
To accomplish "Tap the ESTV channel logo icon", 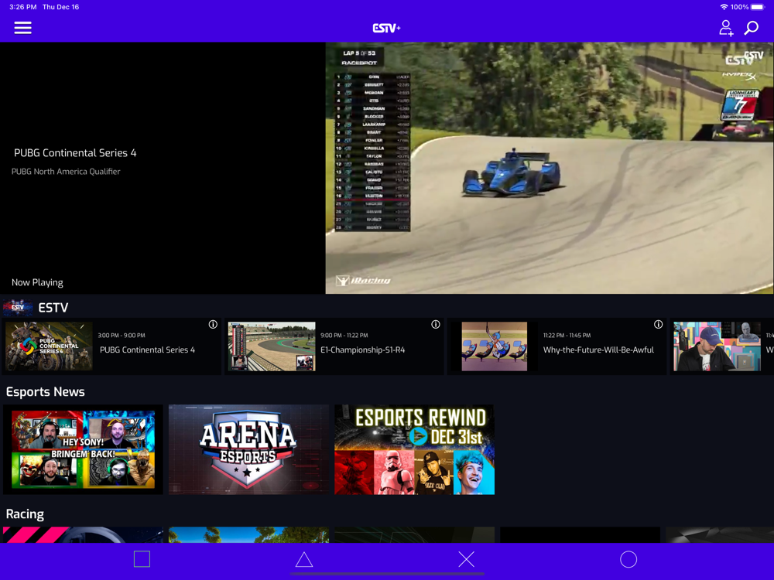I will tap(18, 307).
